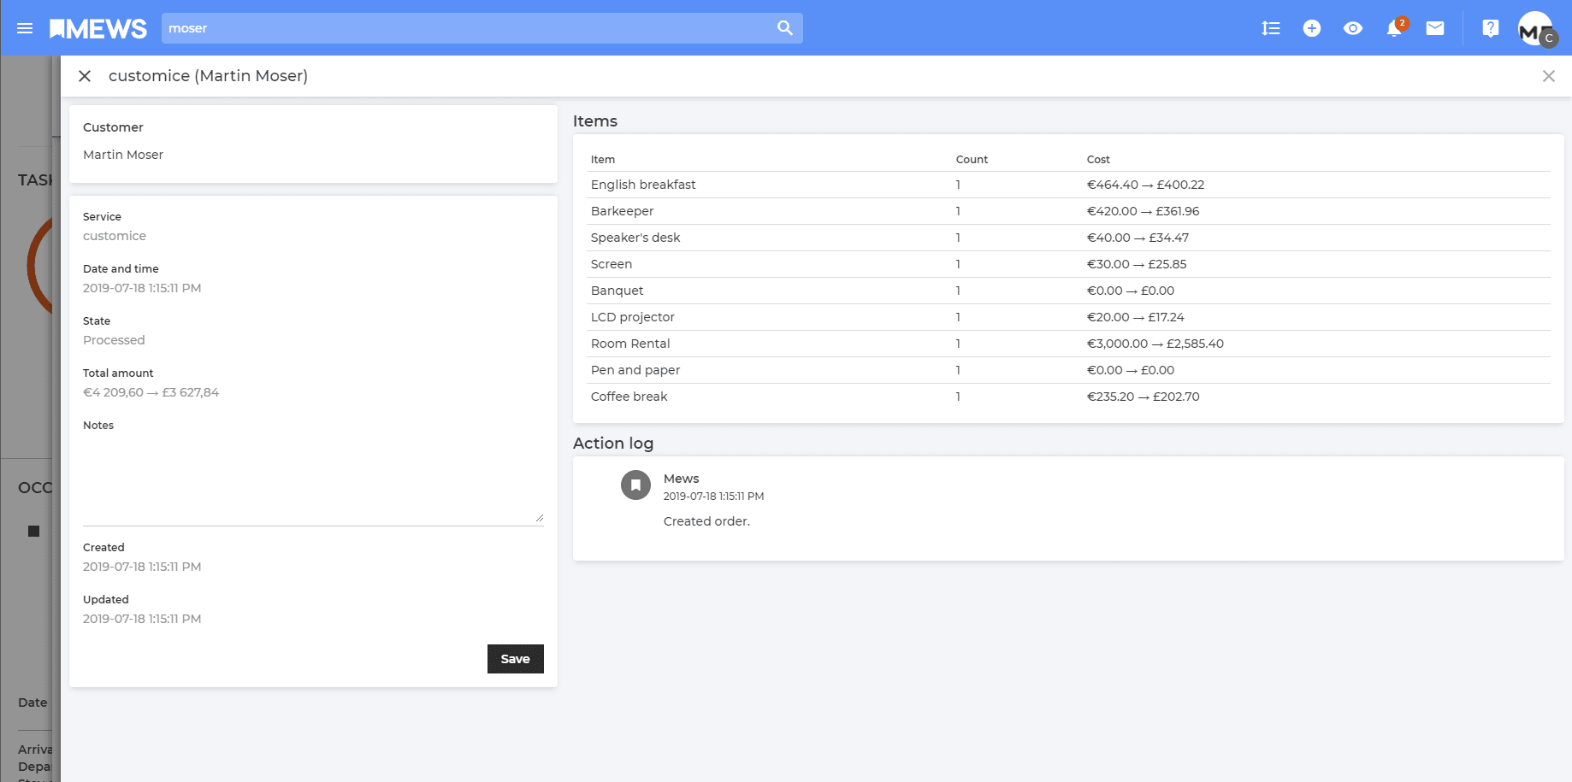Open the queue list icon in header
The height and width of the screenshot is (782, 1572).
coord(1270,28)
